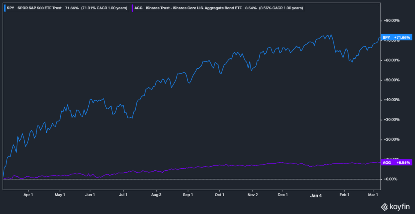The image size is (415, 214).
Task: Select the AGG legend entry
Action: click(x=218, y=8)
